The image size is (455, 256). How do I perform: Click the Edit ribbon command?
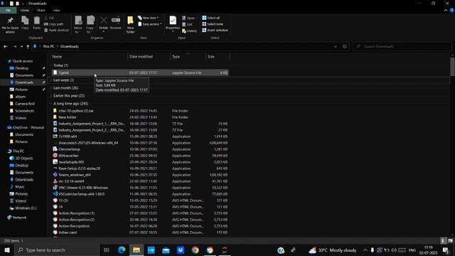187,24
